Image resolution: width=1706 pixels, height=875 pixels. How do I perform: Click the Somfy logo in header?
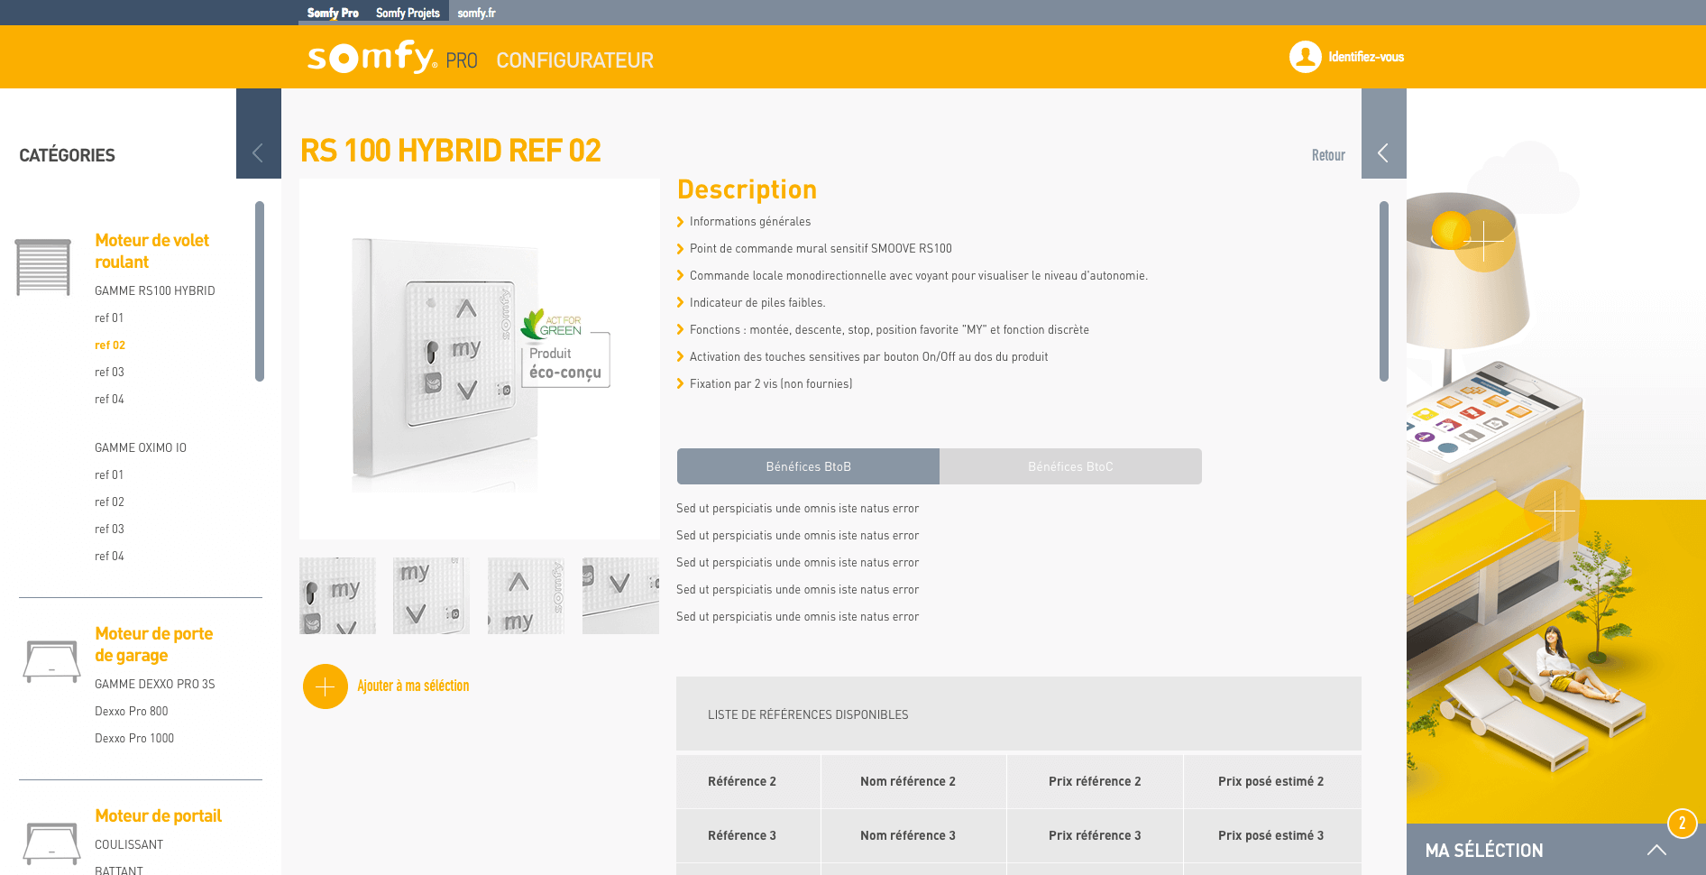pyautogui.click(x=373, y=57)
